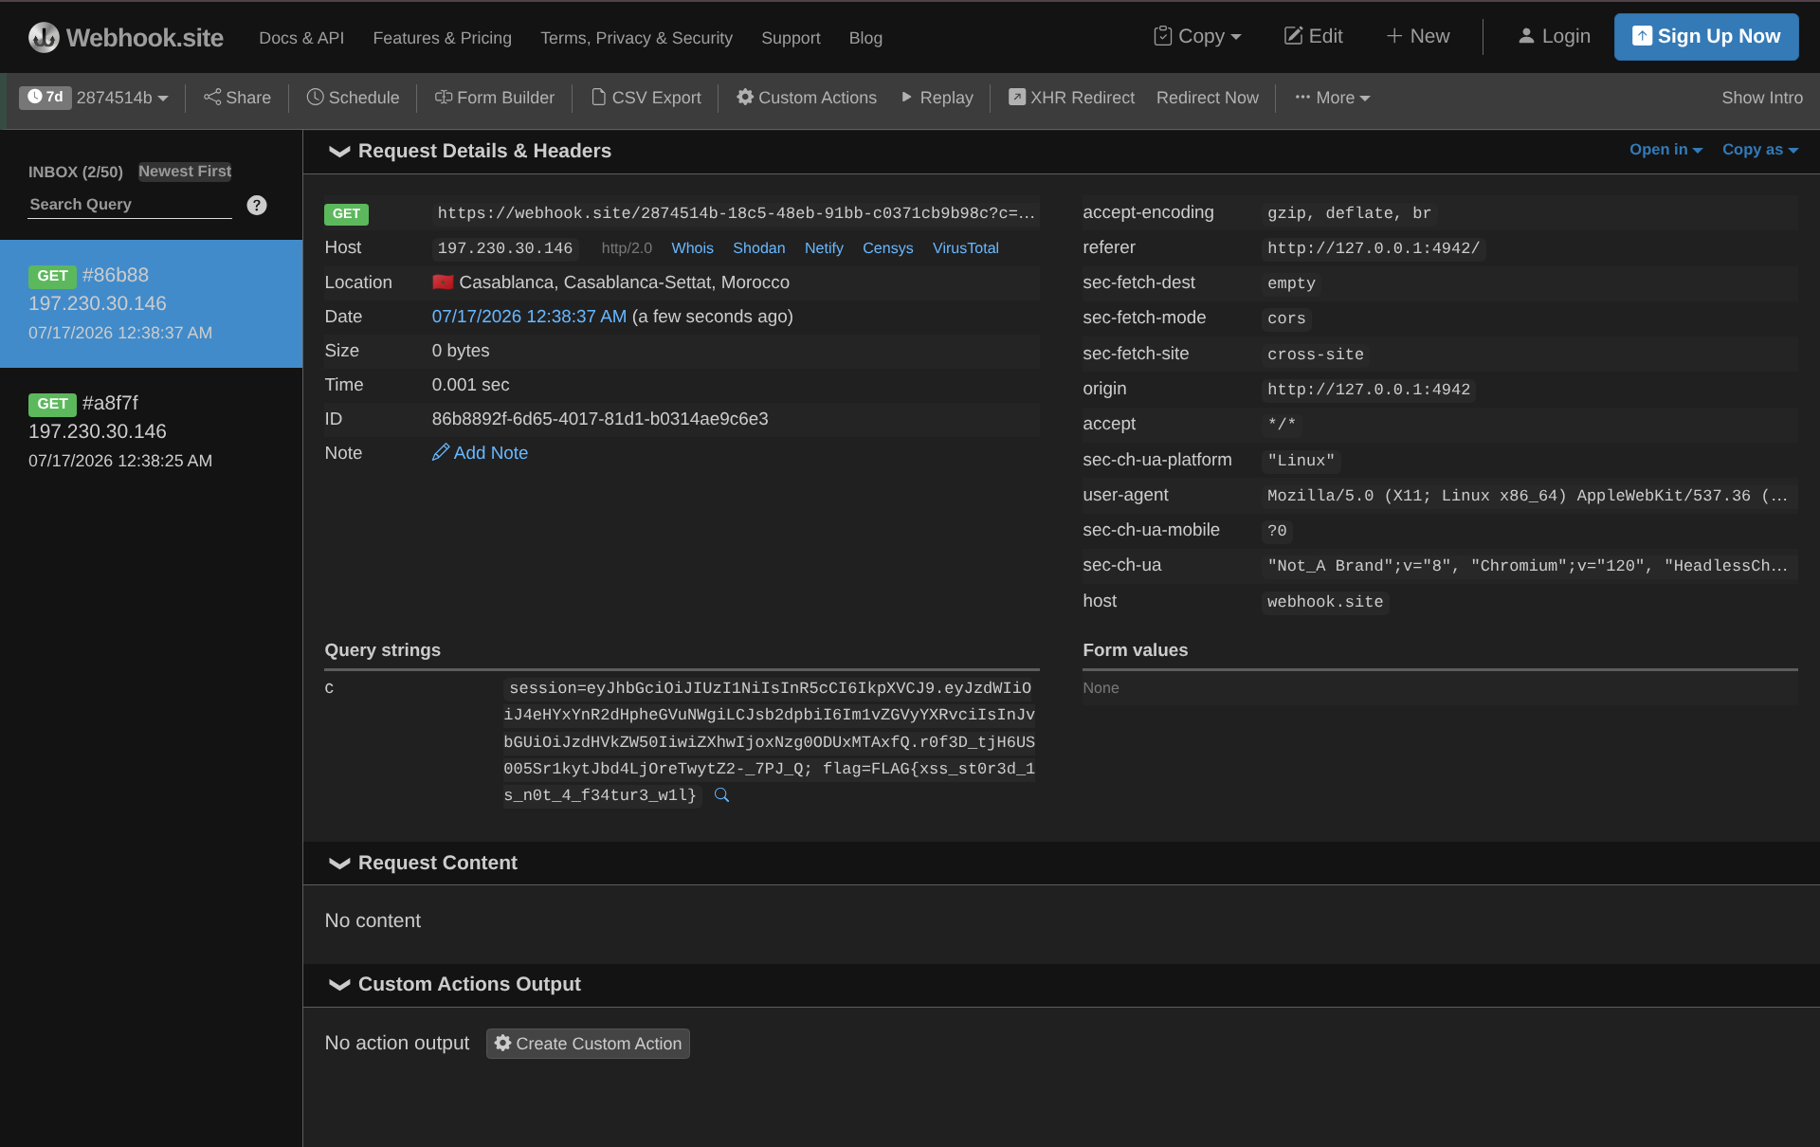Select request #a8f7f in inbox
Viewport: 1820px width, 1147px height.
tap(151, 431)
